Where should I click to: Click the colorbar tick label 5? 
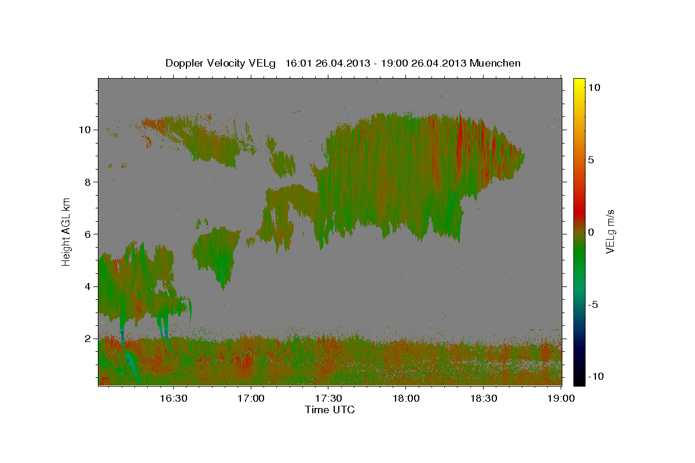[592, 160]
